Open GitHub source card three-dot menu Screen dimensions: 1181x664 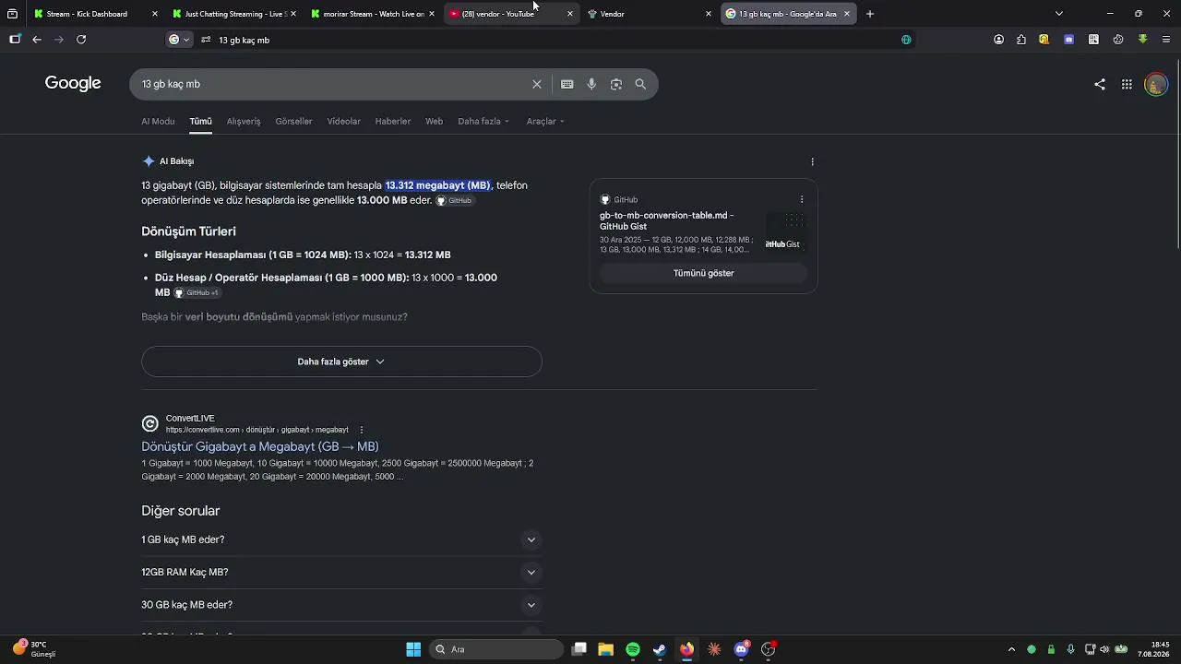point(802,199)
